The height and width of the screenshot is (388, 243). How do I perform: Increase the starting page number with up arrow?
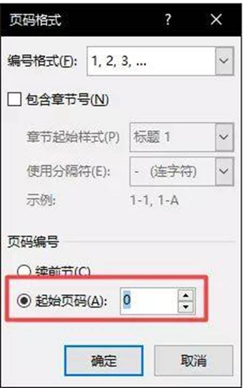coord(186,295)
